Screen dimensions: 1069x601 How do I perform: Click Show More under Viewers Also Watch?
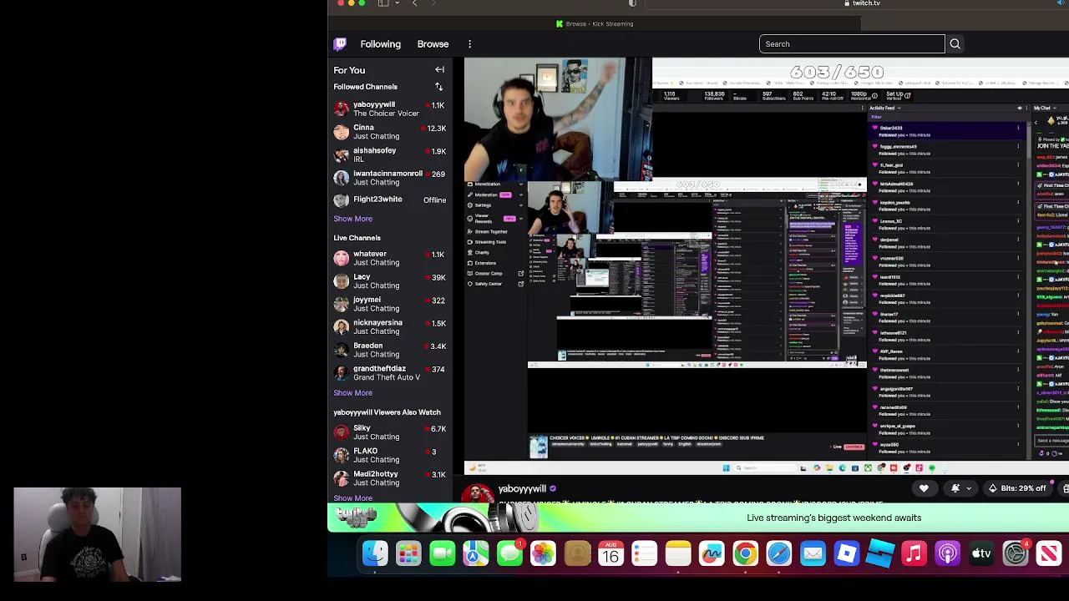tap(352, 498)
